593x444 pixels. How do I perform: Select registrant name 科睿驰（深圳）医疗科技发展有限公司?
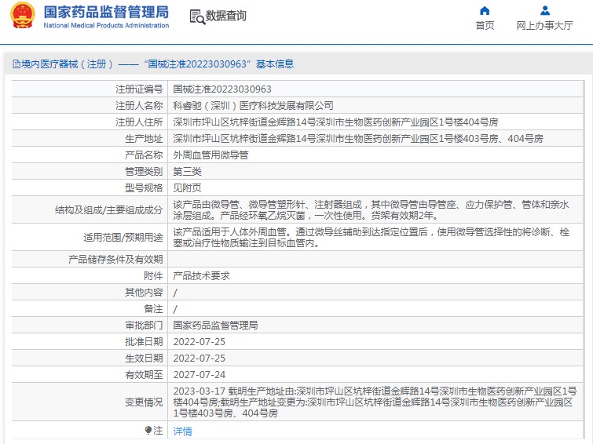[x=254, y=106]
